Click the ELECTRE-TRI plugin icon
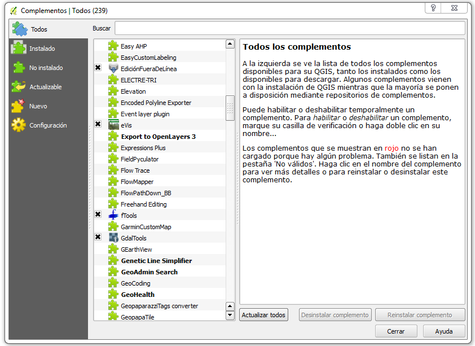The width and height of the screenshot is (475, 346). (113, 80)
